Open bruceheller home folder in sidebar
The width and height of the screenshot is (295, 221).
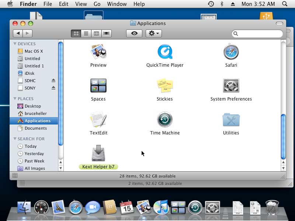[x=34, y=113]
